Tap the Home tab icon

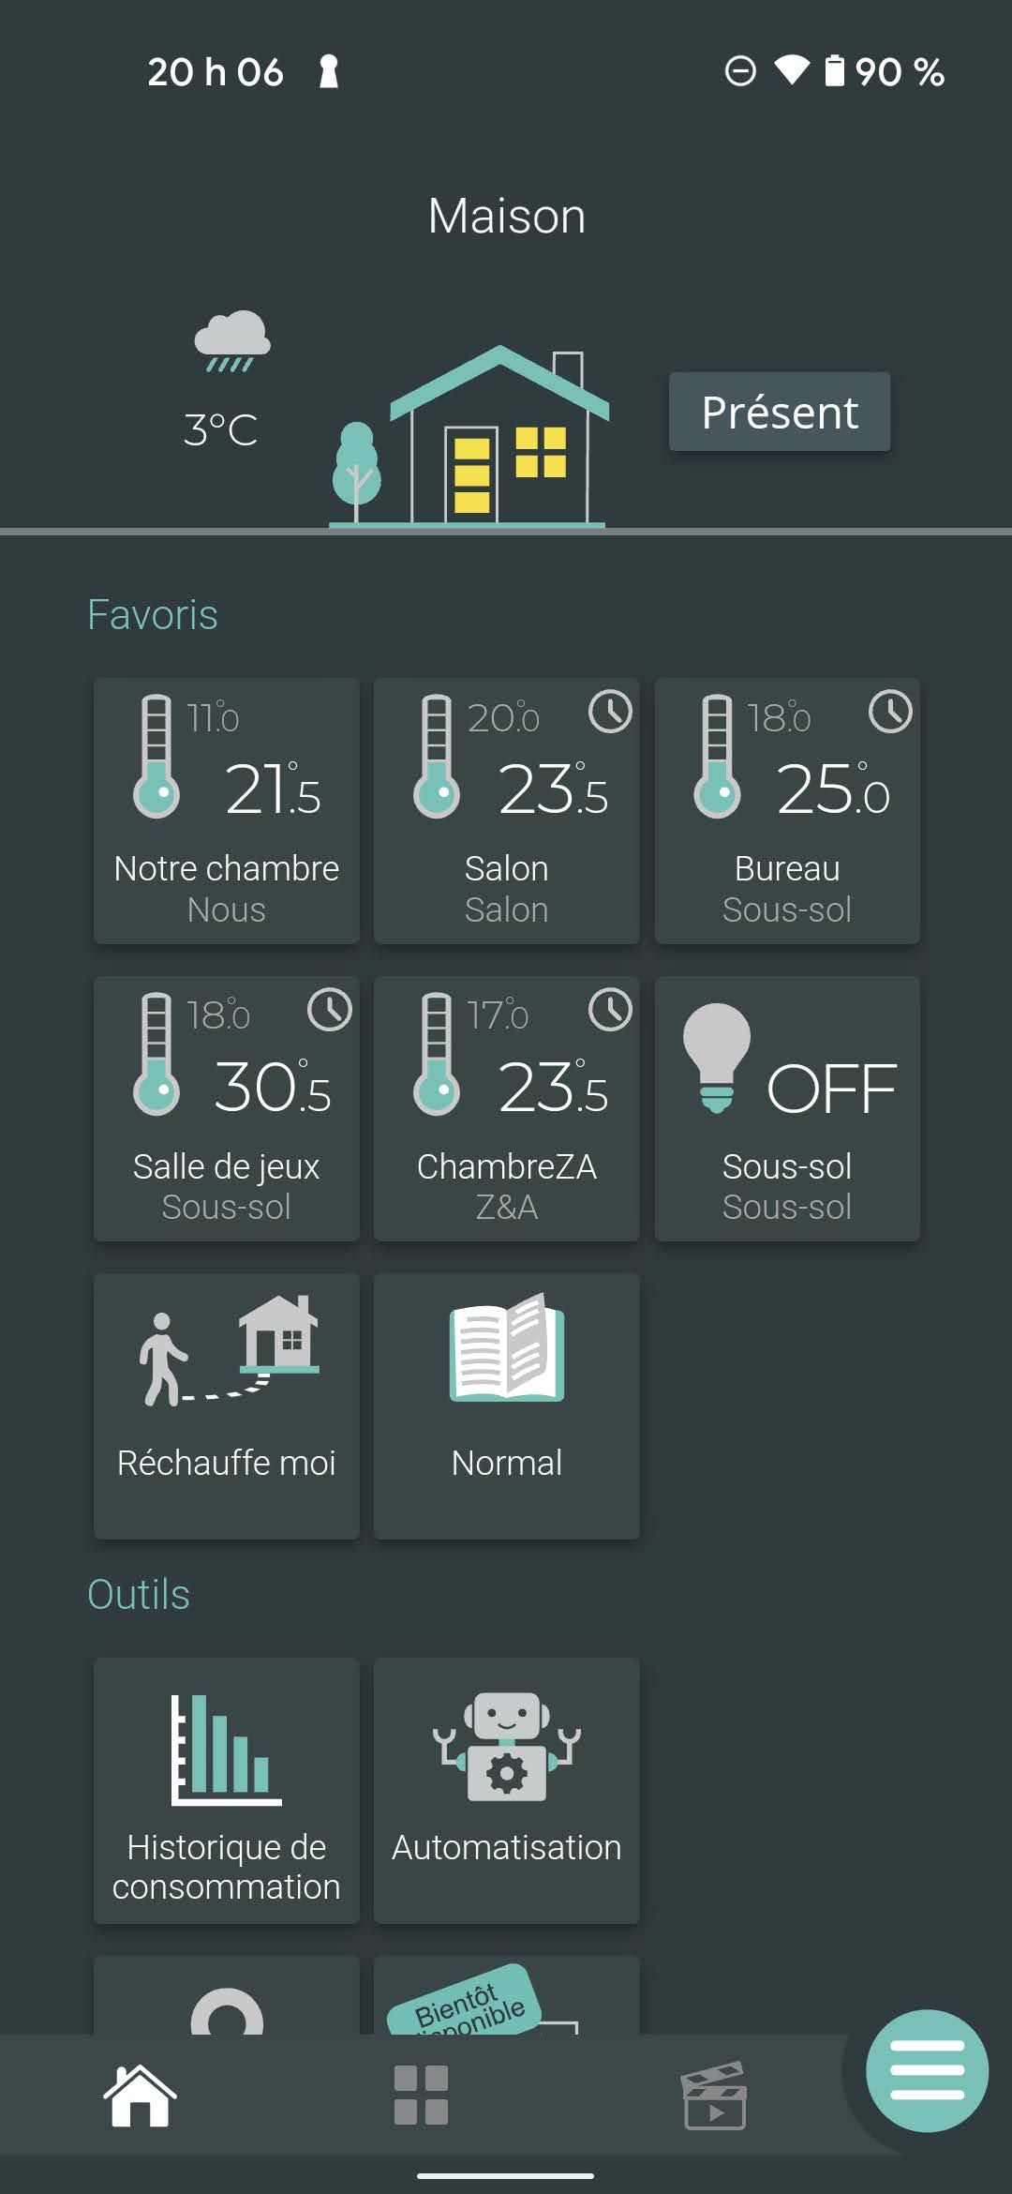coord(140,2096)
